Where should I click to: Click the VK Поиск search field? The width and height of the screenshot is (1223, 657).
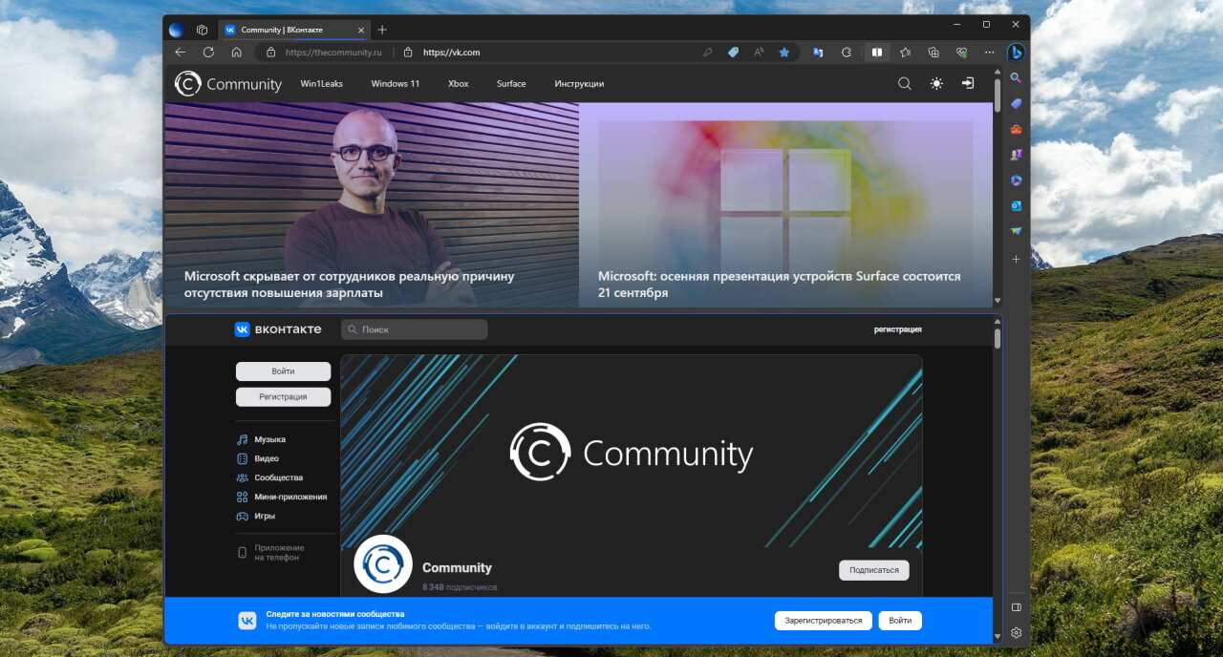[x=415, y=329]
